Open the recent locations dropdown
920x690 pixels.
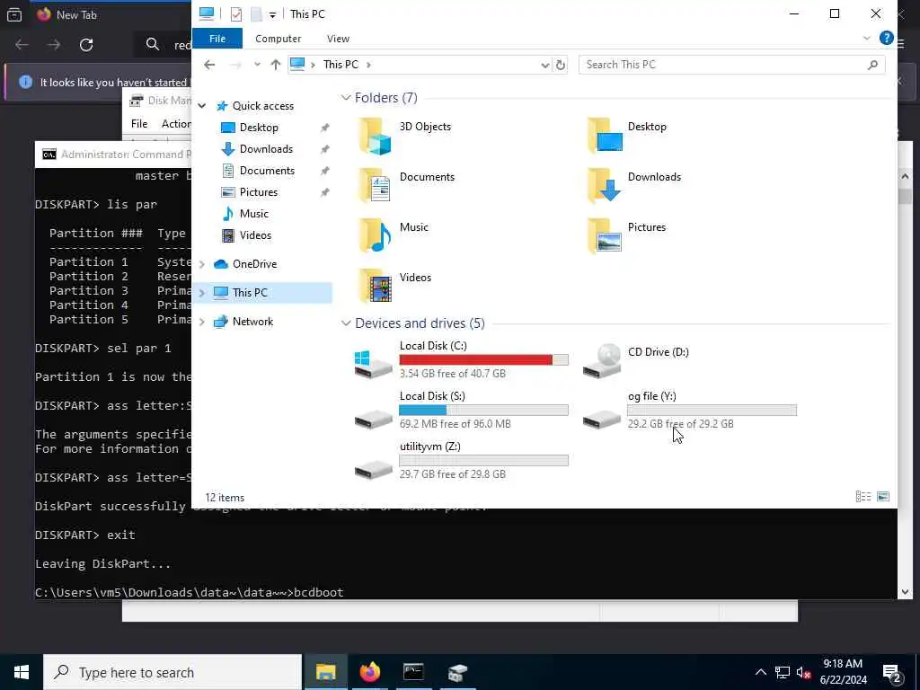(257, 65)
